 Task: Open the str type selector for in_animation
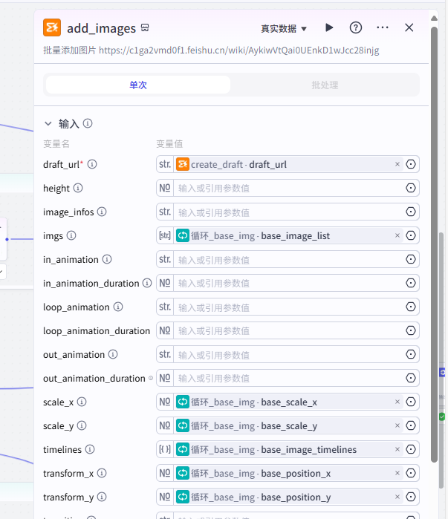[x=165, y=260]
